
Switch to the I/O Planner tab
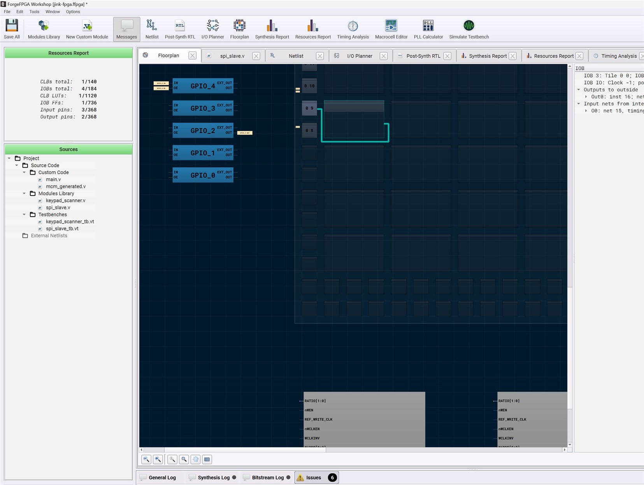tap(360, 56)
